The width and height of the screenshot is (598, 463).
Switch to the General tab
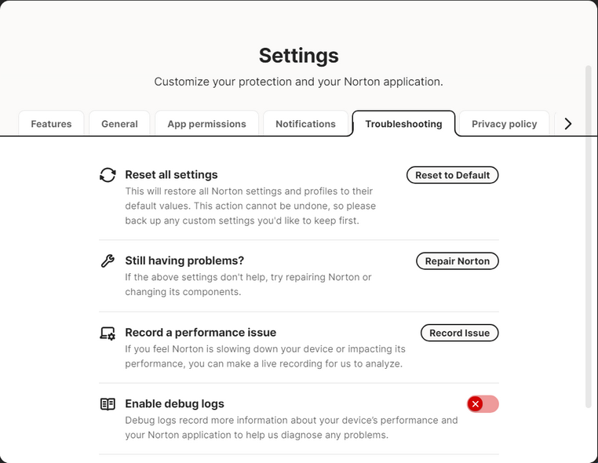tap(119, 124)
